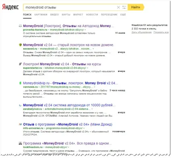The width and height of the screenshot is (171, 158).
Task: Click the позавчера timestamp
Action: pyautogui.click(x=119, y=131)
